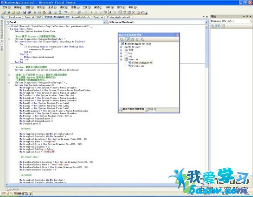The image size is (253, 197).
Task: Click the Step Over debug icon
Action: (110, 12)
